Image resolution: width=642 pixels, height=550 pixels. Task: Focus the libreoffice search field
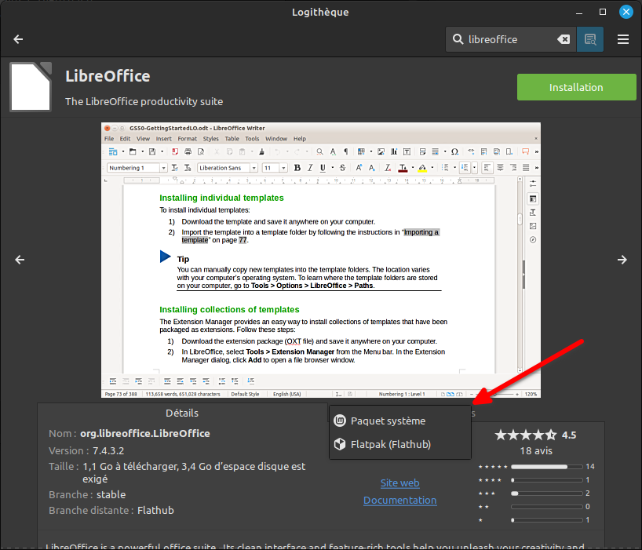[x=511, y=39]
